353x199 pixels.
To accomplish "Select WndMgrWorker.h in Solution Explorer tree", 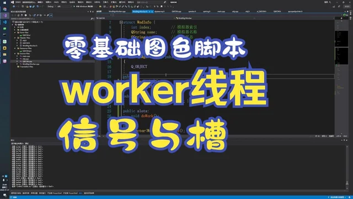I will 30,46.
